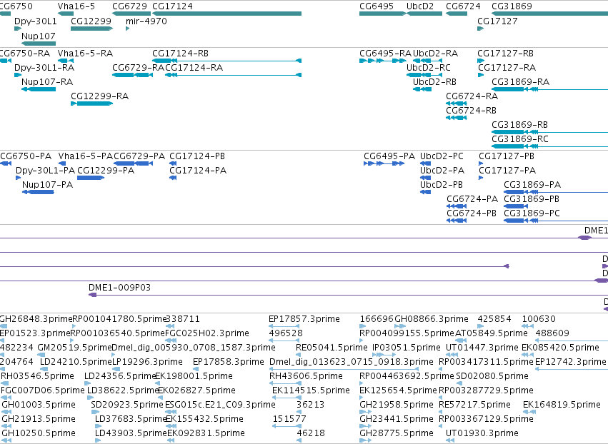Open the CG31869 gene label
Screen dimensions: 608x444
512,6
